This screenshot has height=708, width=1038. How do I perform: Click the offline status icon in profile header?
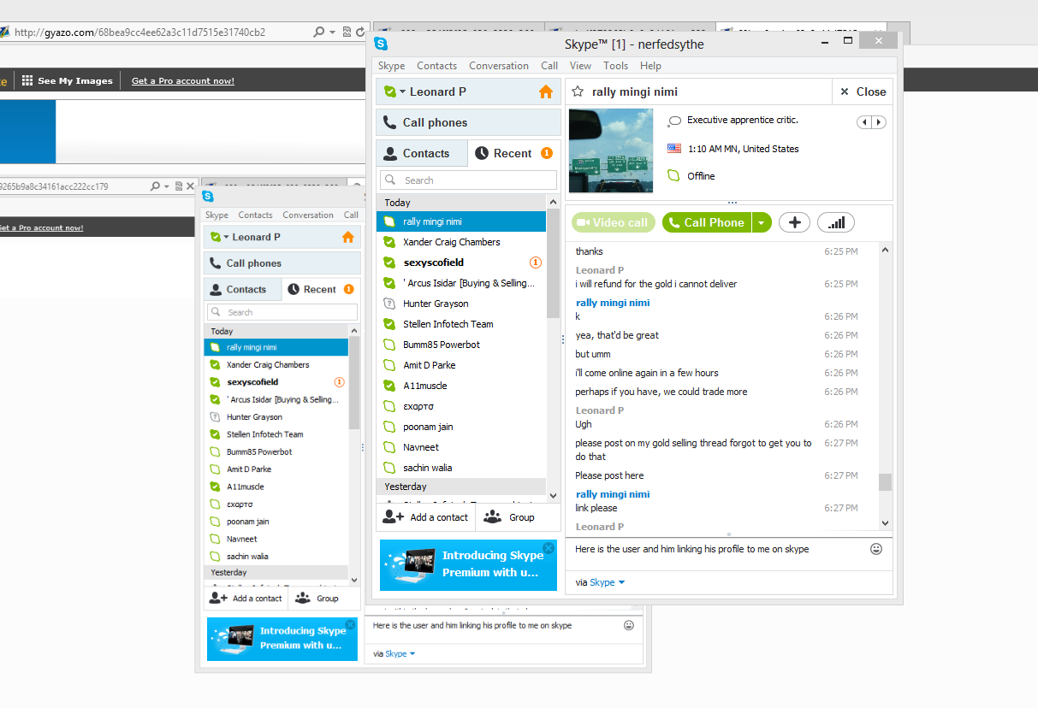[674, 175]
